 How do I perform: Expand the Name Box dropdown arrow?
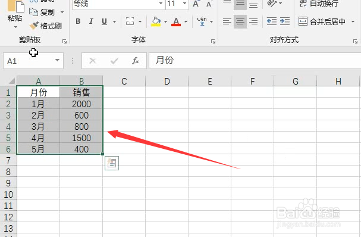(57, 60)
